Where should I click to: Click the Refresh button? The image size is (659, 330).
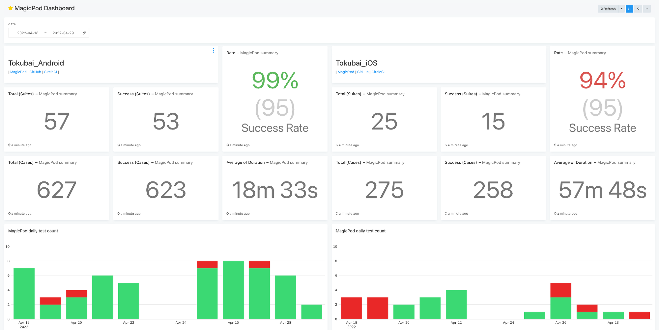pyautogui.click(x=608, y=9)
